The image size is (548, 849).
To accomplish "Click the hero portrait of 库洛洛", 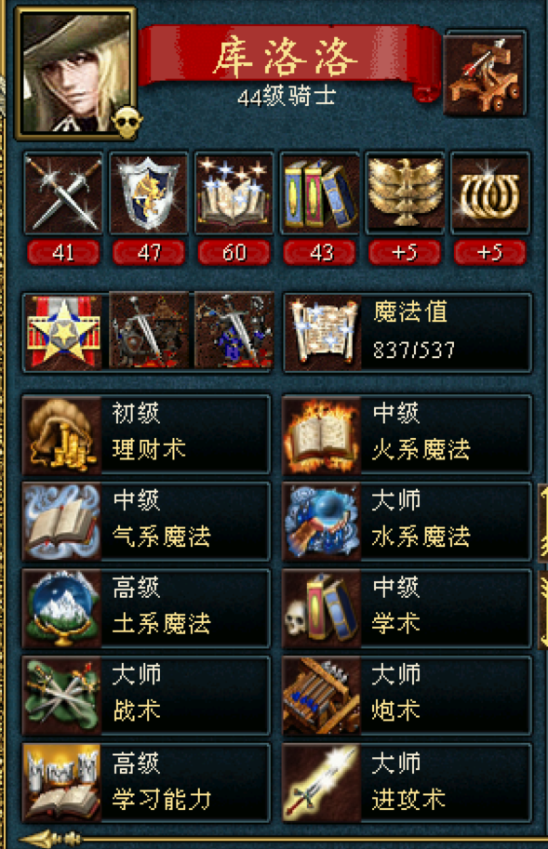I will (x=75, y=73).
